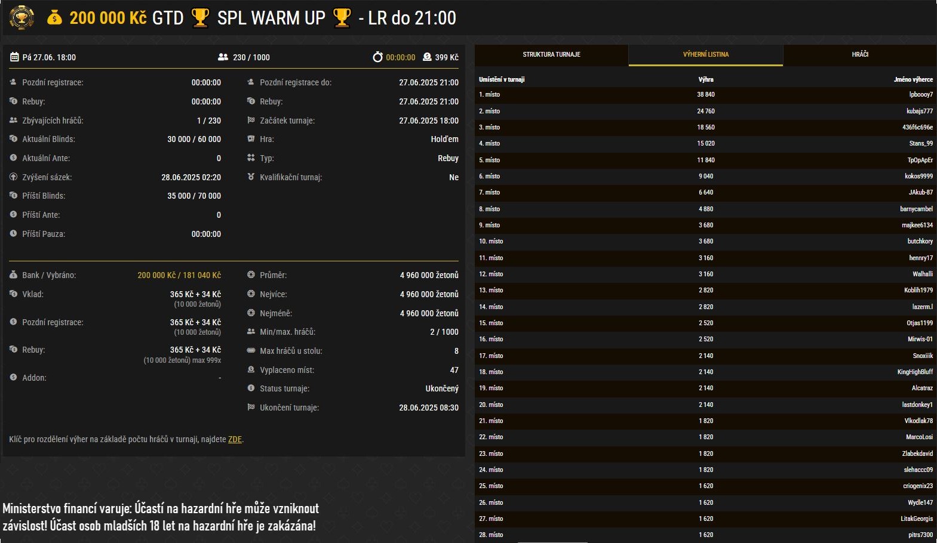
Task: Select player kokos9999
Action: (918, 176)
